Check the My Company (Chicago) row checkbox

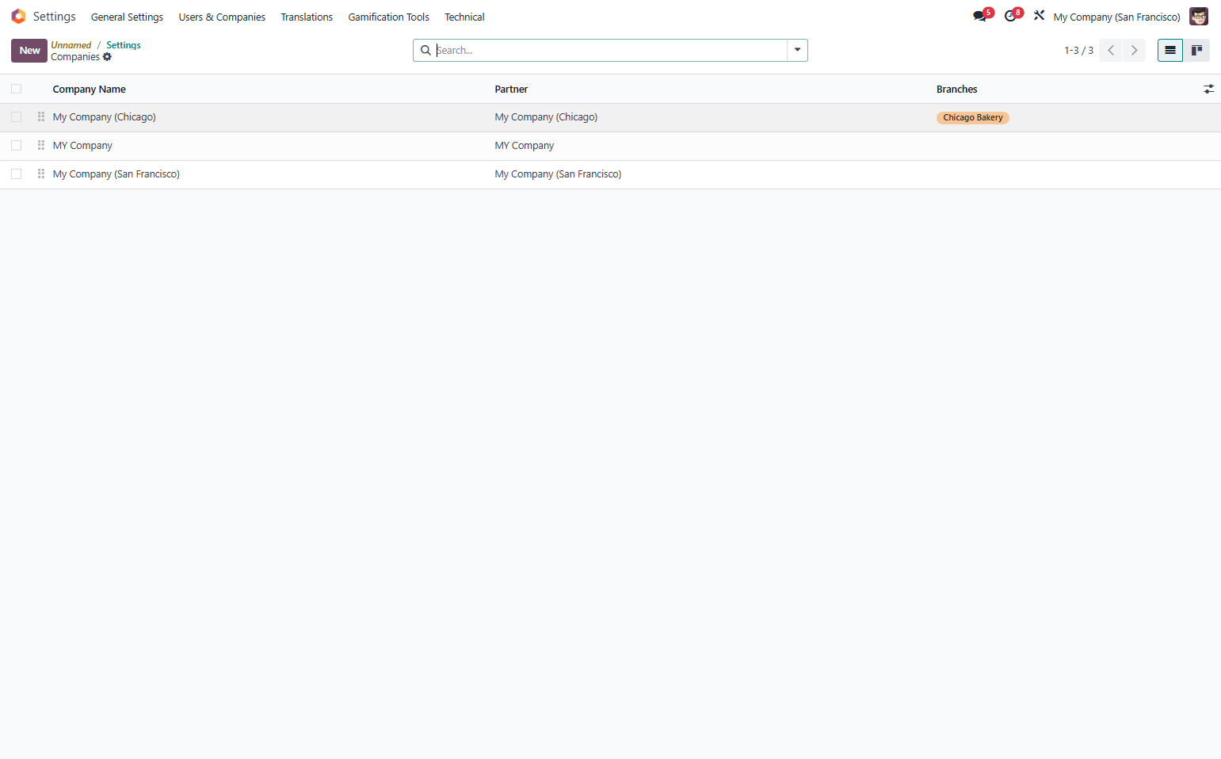[x=17, y=117]
